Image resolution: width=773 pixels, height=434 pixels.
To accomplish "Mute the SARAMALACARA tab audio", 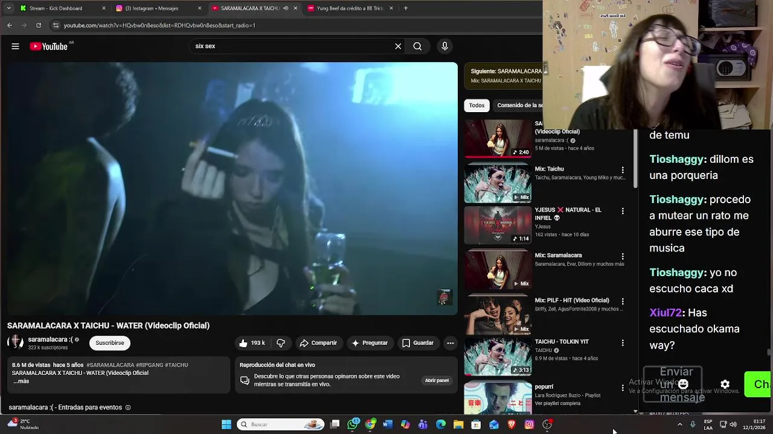I will point(286,8).
